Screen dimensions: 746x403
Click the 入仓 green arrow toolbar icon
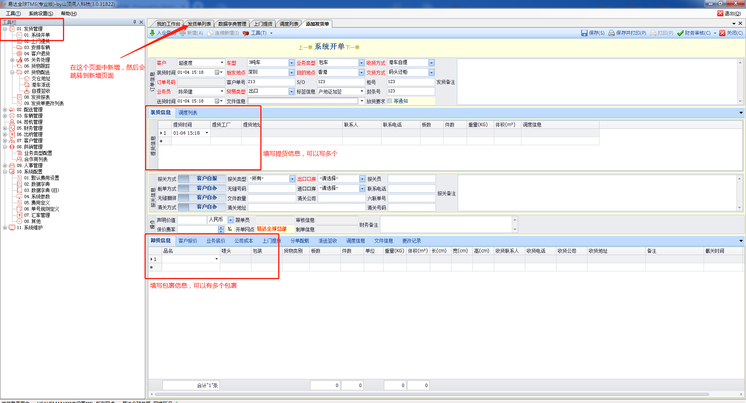point(152,33)
